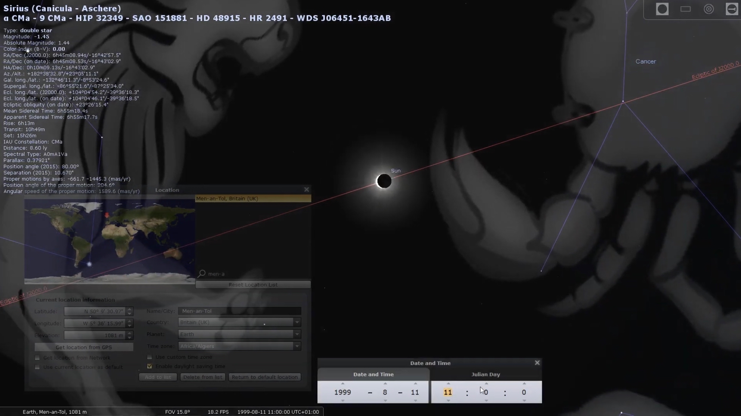The height and width of the screenshot is (416, 741).
Task: Toggle the Telrad sight icon
Action: (x=709, y=9)
